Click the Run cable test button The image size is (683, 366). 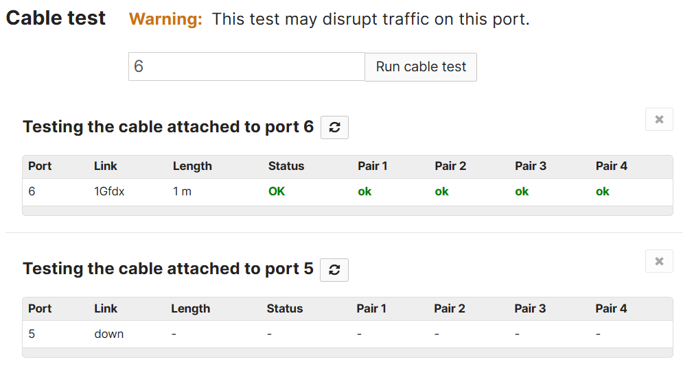coord(421,67)
